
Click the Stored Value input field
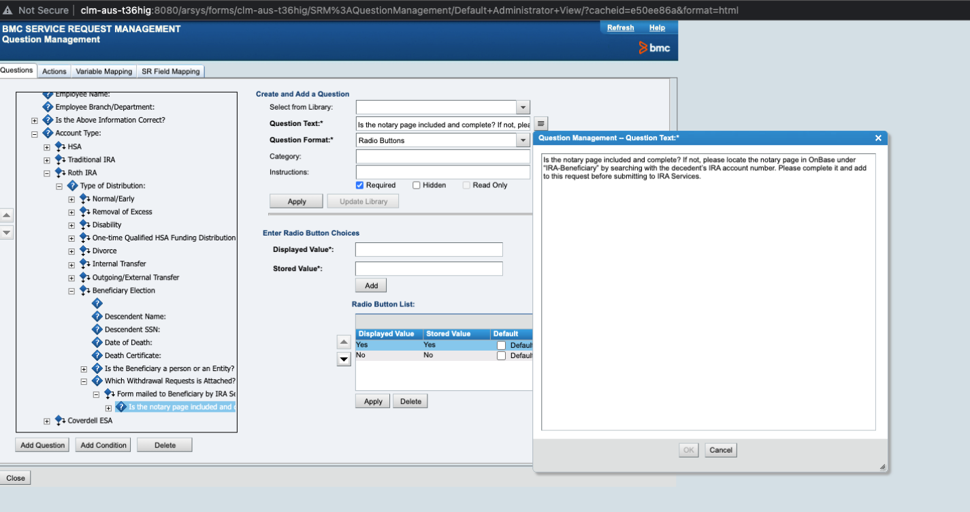click(x=429, y=268)
